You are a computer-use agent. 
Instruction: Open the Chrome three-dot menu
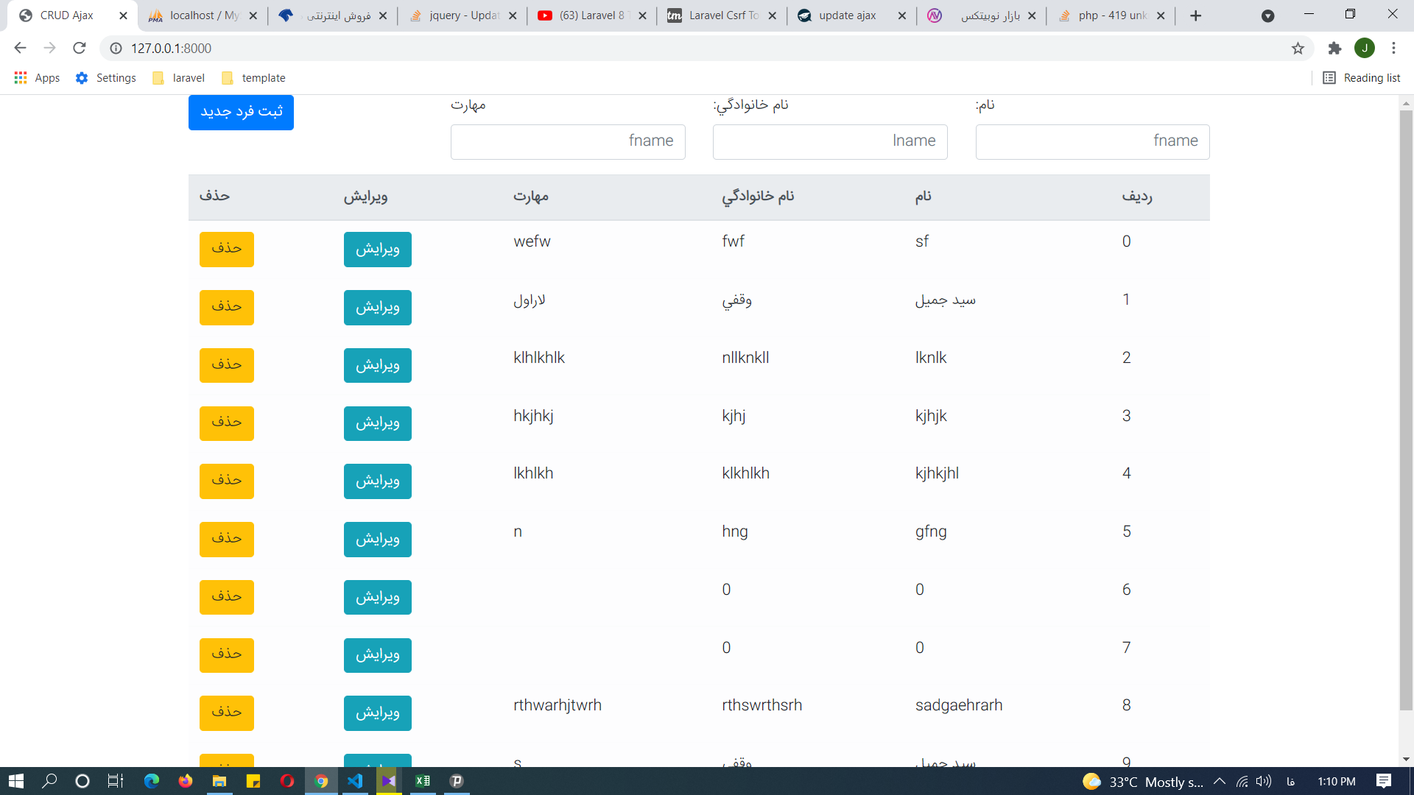pos(1393,48)
